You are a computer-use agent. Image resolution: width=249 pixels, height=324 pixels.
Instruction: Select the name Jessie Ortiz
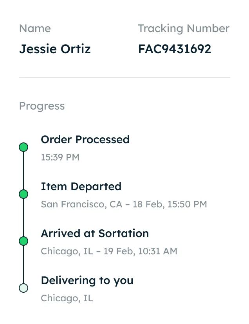pyautogui.click(x=55, y=49)
